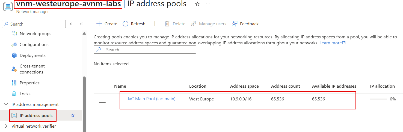Click the Configurations gear icon
Image resolution: width=403 pixels, height=132 pixels.
click(x=14, y=45)
